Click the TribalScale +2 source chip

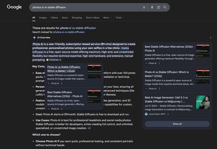[54, 60]
